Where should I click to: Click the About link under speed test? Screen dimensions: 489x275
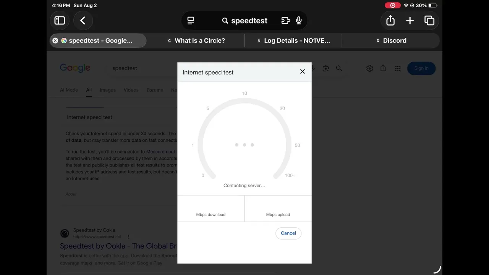[71, 194]
